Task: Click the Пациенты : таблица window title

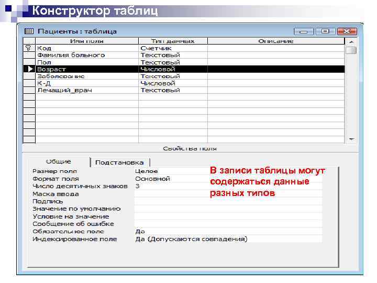Action: (77, 31)
